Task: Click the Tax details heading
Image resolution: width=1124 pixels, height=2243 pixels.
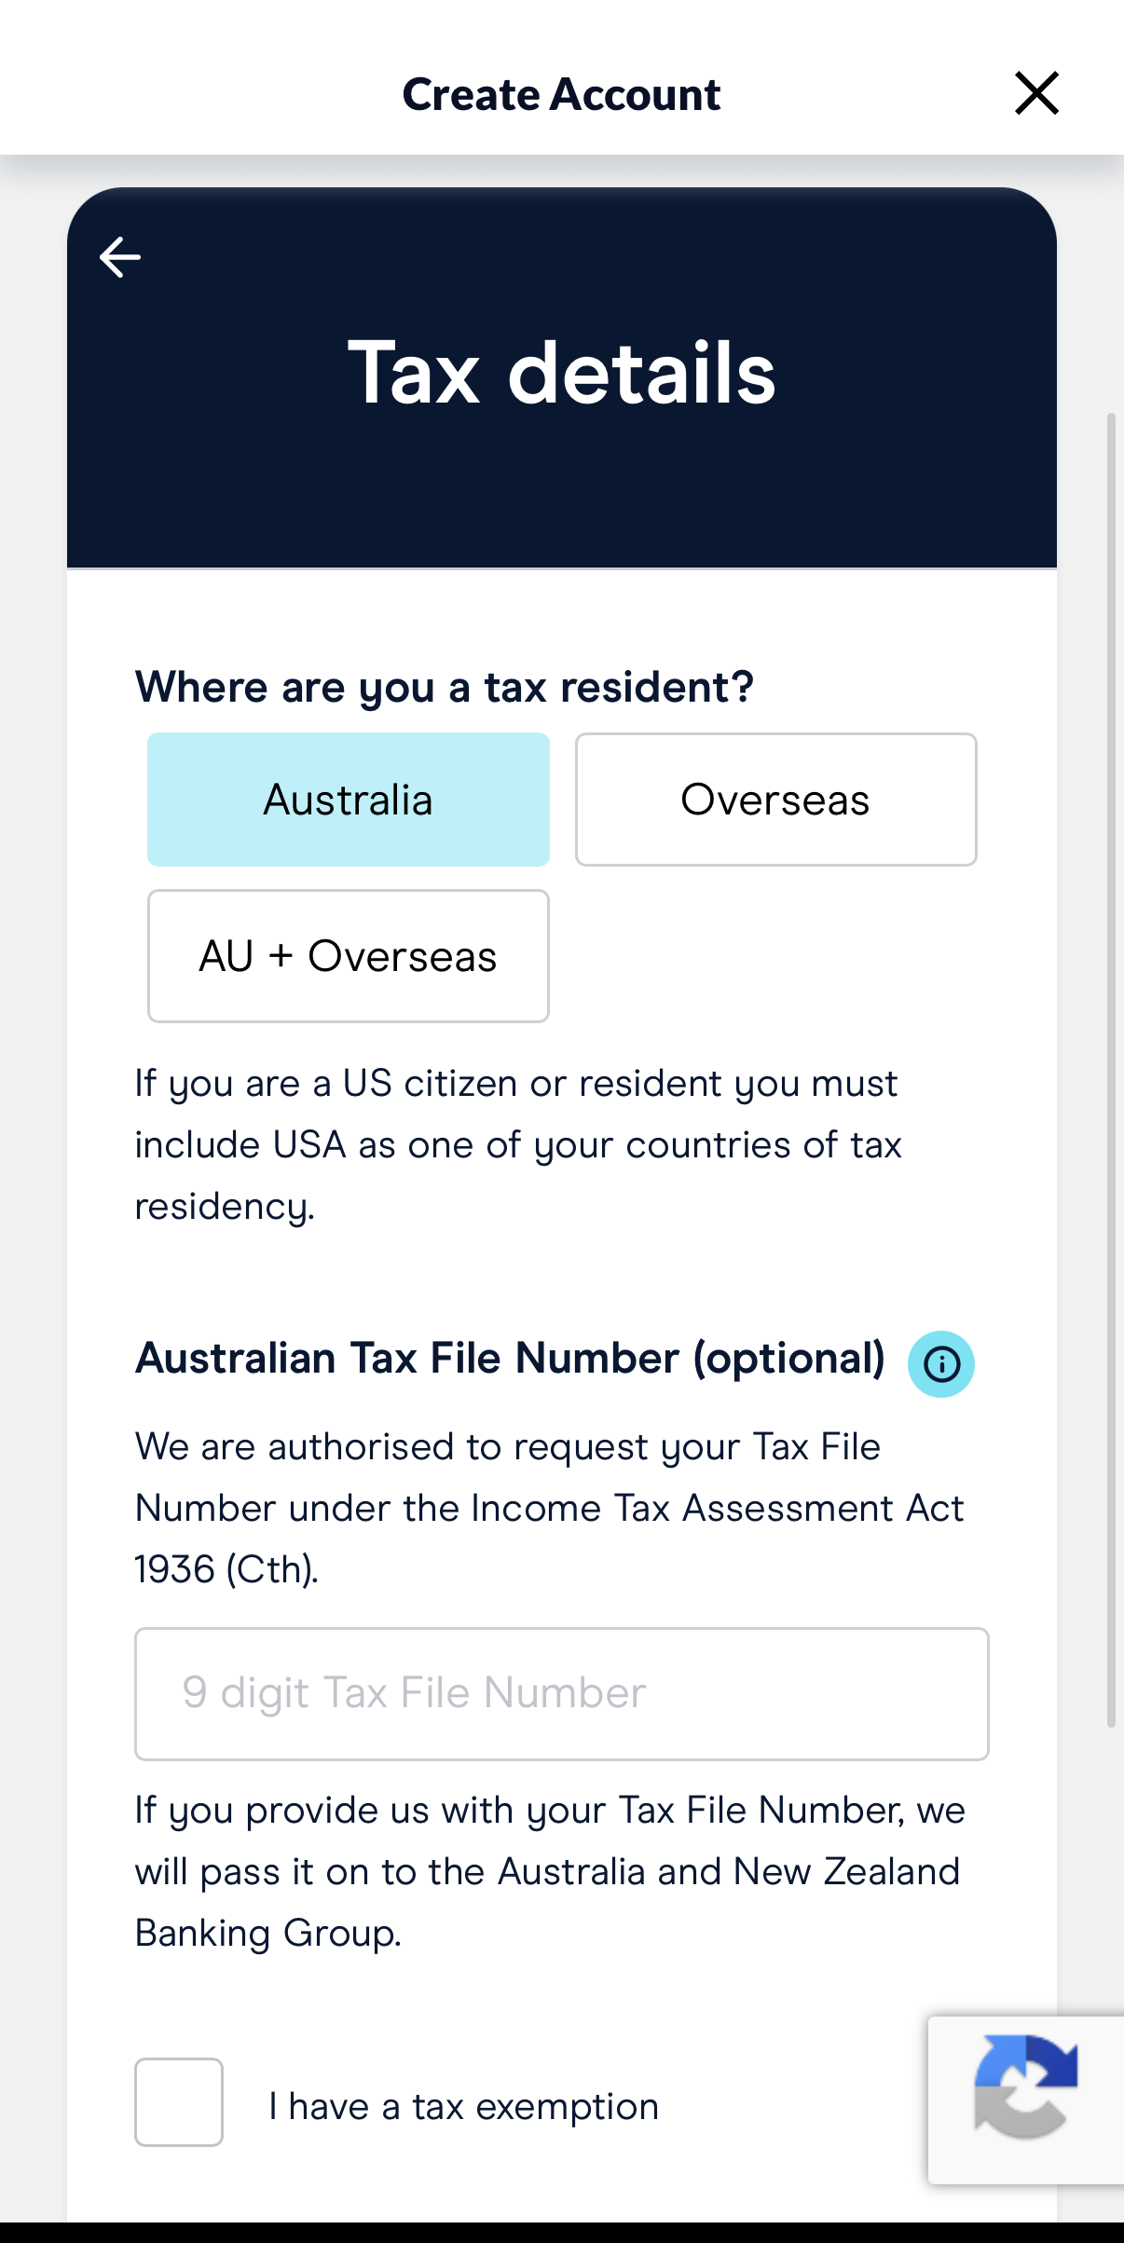Action: click(561, 373)
